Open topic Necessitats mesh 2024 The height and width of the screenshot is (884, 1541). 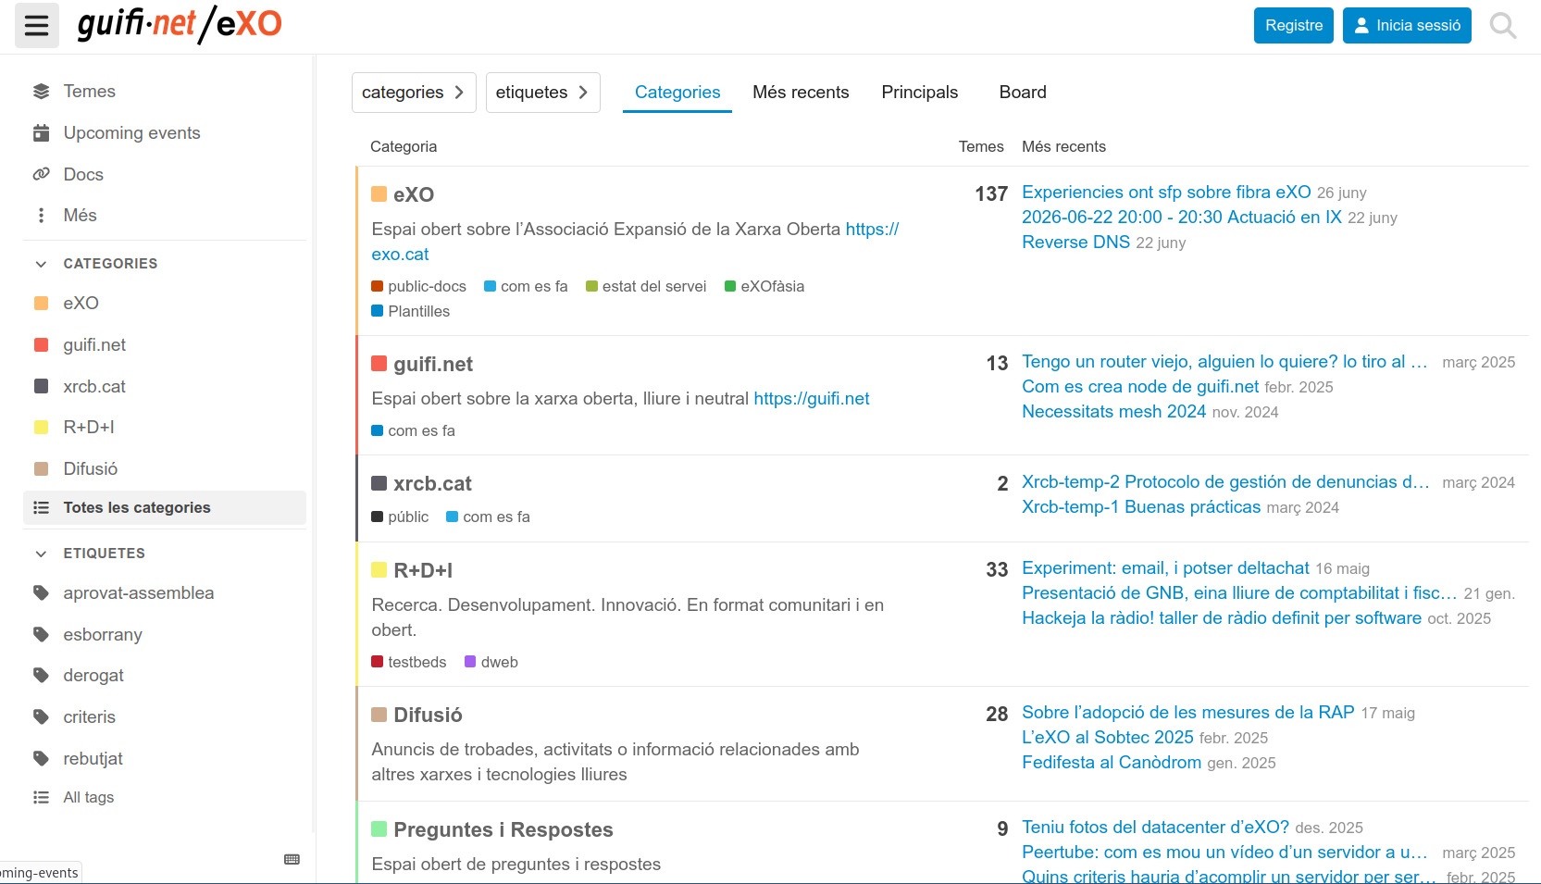click(1113, 412)
